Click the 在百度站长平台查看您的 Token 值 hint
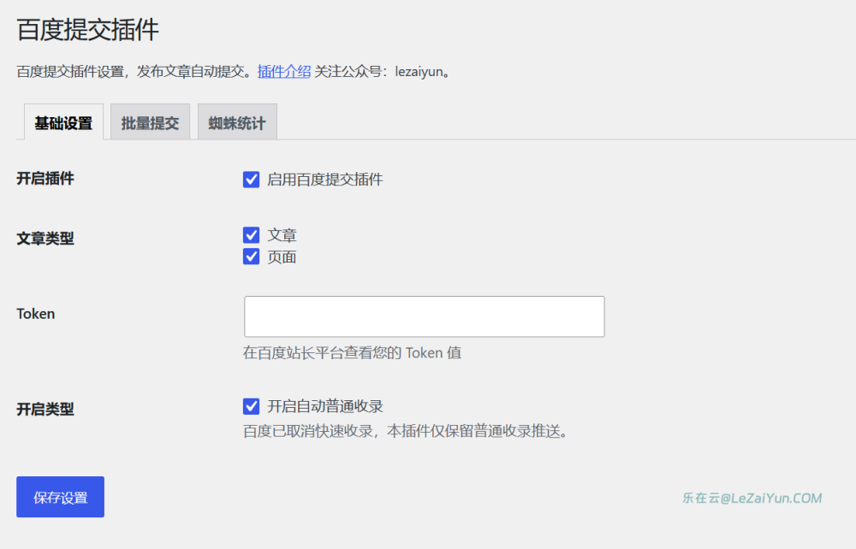The image size is (856, 549). (352, 352)
